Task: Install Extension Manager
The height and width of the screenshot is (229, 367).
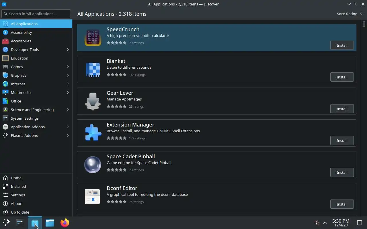Action: (x=342, y=141)
